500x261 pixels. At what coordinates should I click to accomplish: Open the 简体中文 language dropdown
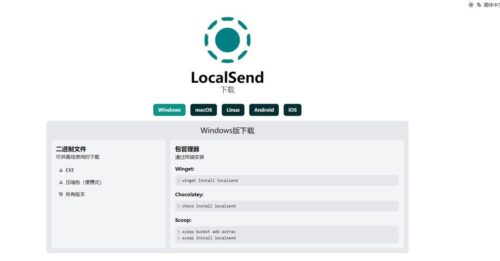click(x=492, y=5)
